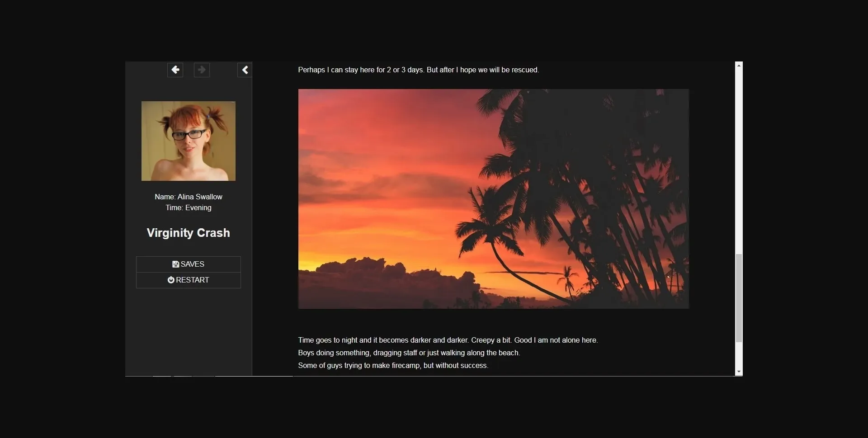Click the floppy disk icon beside SAVES

(x=175, y=264)
